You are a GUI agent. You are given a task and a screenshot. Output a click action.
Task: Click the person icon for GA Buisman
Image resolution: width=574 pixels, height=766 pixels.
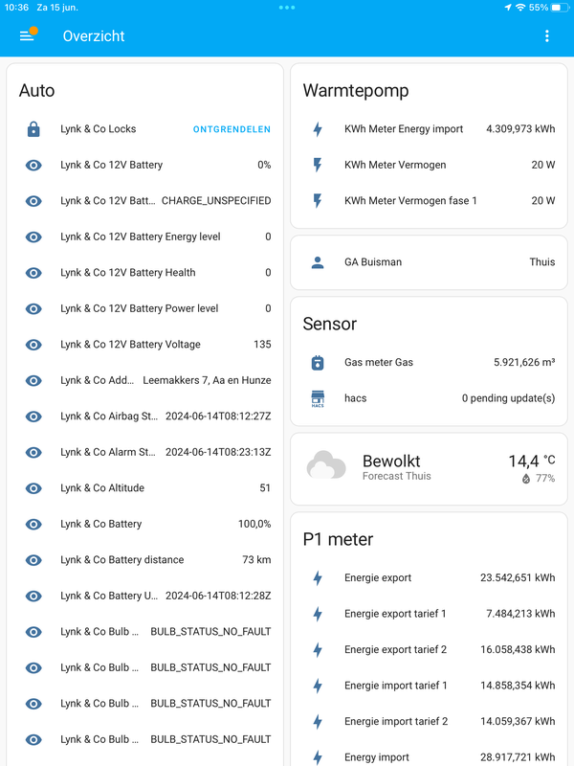point(318,262)
